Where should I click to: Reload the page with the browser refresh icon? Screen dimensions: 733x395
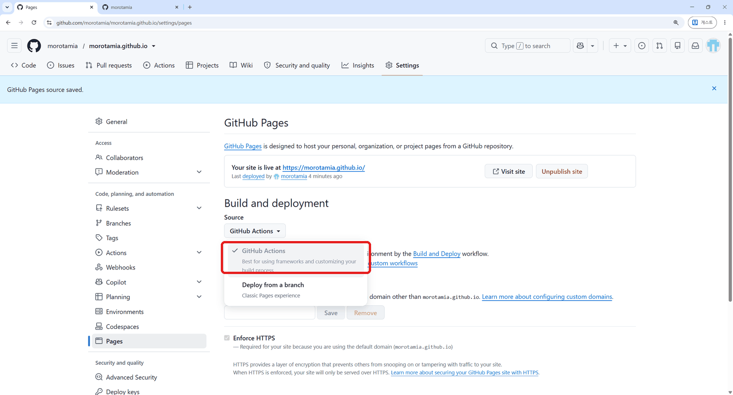pos(34,22)
